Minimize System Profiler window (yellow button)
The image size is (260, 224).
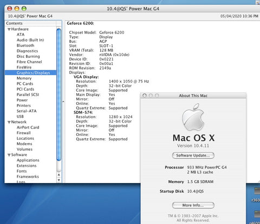coord(17,9)
